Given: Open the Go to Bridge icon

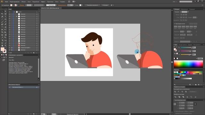Looking at the screenshot, I should click(x=69, y=2).
